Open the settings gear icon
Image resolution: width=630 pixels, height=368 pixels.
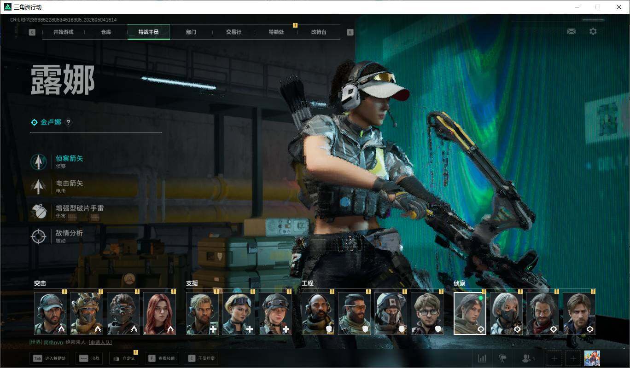coord(593,31)
